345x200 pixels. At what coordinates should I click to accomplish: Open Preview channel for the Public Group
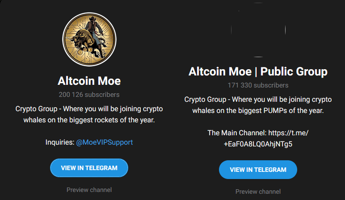click(x=258, y=192)
